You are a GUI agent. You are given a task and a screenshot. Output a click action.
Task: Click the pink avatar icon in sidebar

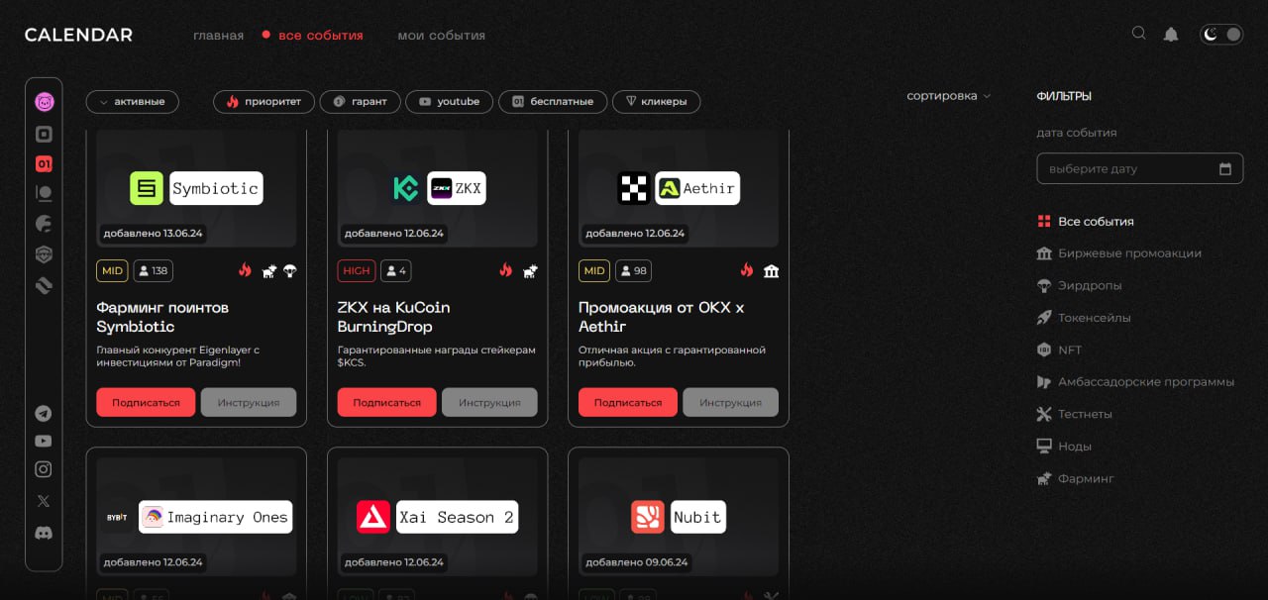click(44, 102)
